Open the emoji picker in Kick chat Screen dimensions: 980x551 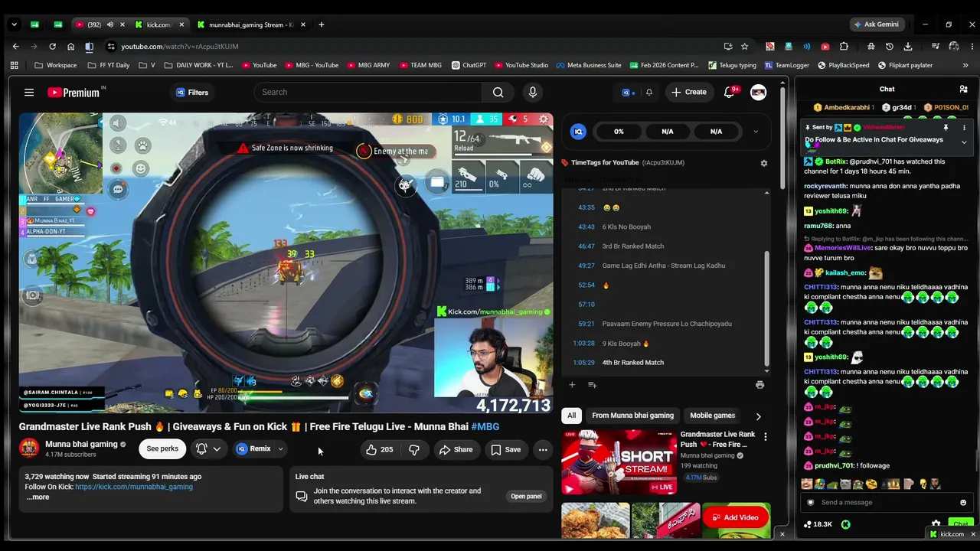pyautogui.click(x=962, y=503)
